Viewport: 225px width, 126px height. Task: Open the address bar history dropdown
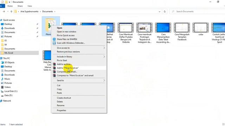click(159, 12)
